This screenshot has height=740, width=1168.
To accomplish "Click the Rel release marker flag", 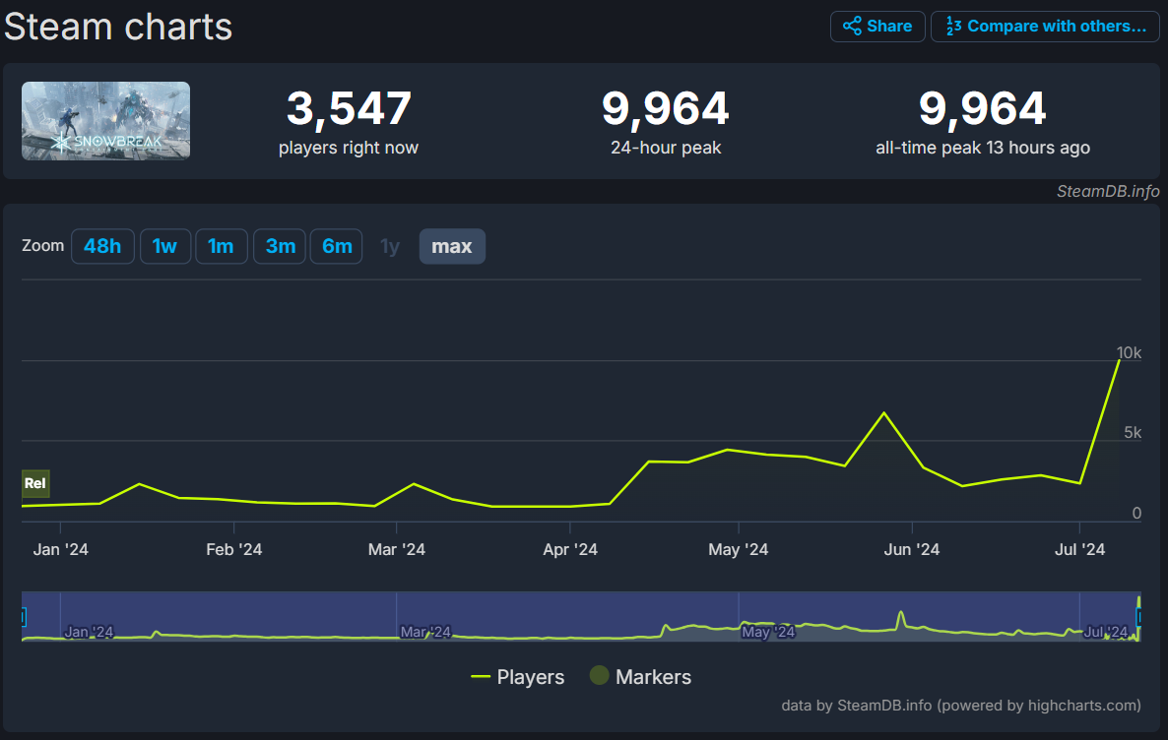I will click(35, 483).
